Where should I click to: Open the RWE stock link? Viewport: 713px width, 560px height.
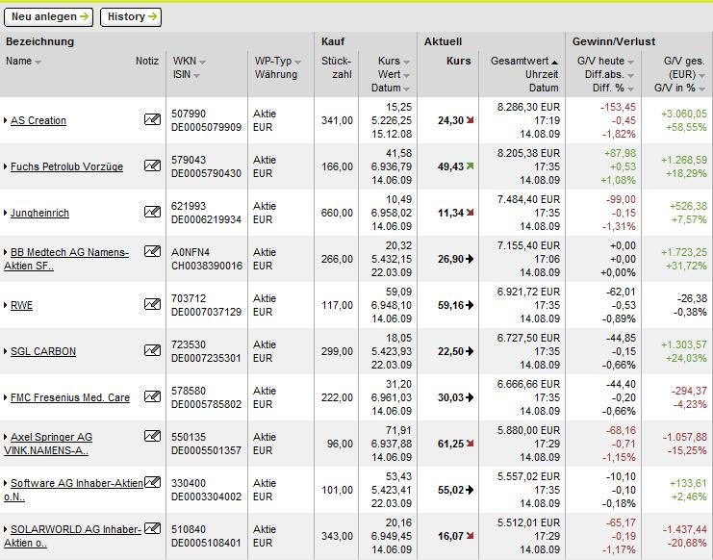coord(21,305)
